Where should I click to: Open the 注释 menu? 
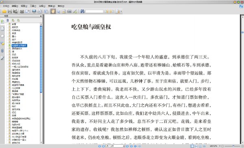tap(42, 6)
